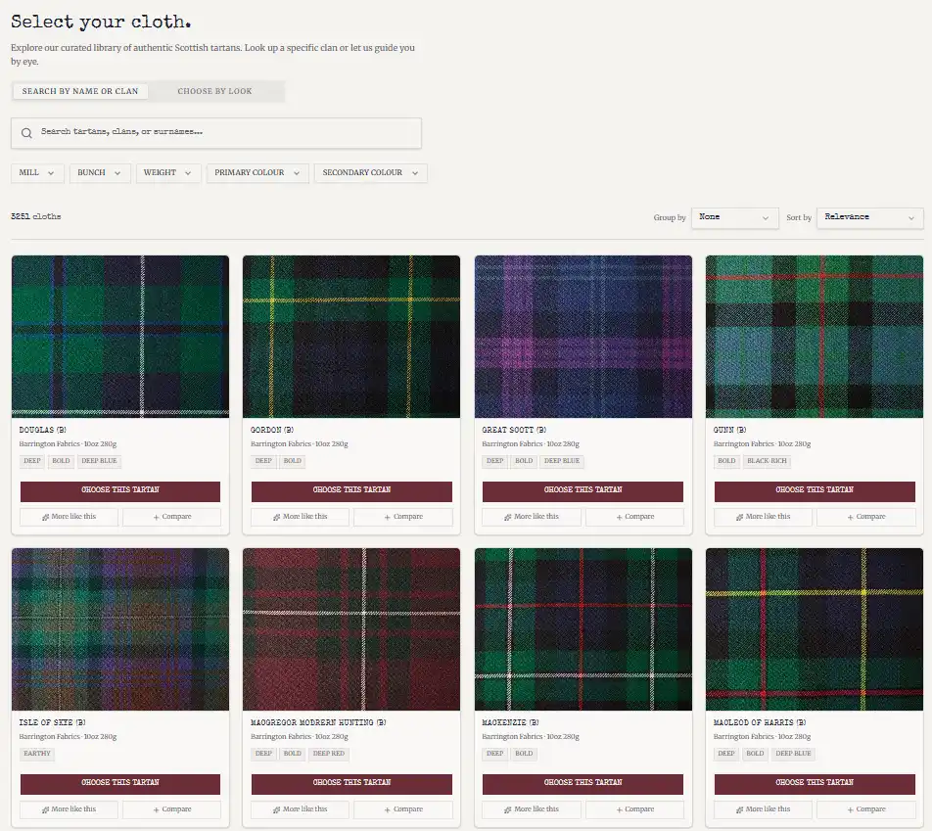Viewport: 932px width, 831px height.
Task: Open the Gordon tartan swatch image
Action: (x=351, y=337)
